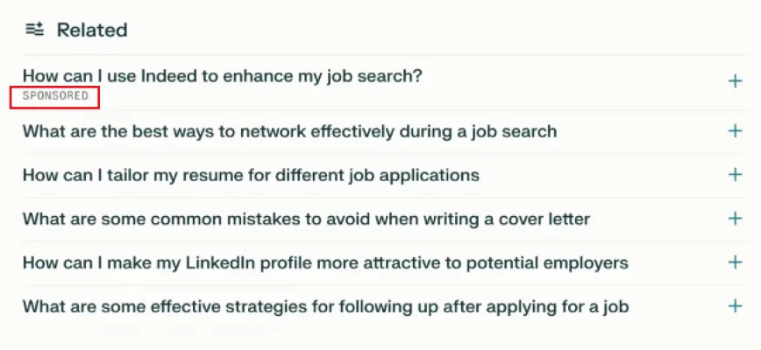This screenshot has width=761, height=350.
Task: Click plus icon beside networking question
Action: click(x=735, y=131)
